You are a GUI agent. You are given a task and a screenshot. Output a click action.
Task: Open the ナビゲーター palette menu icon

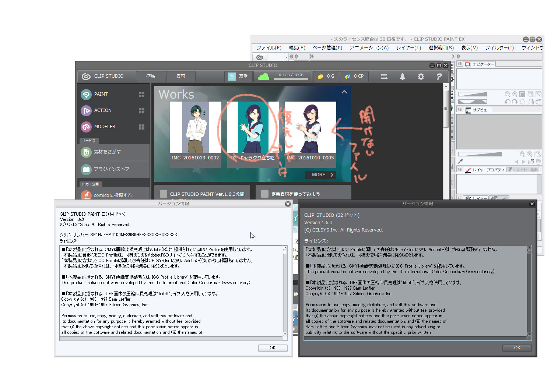pyautogui.click(x=460, y=64)
